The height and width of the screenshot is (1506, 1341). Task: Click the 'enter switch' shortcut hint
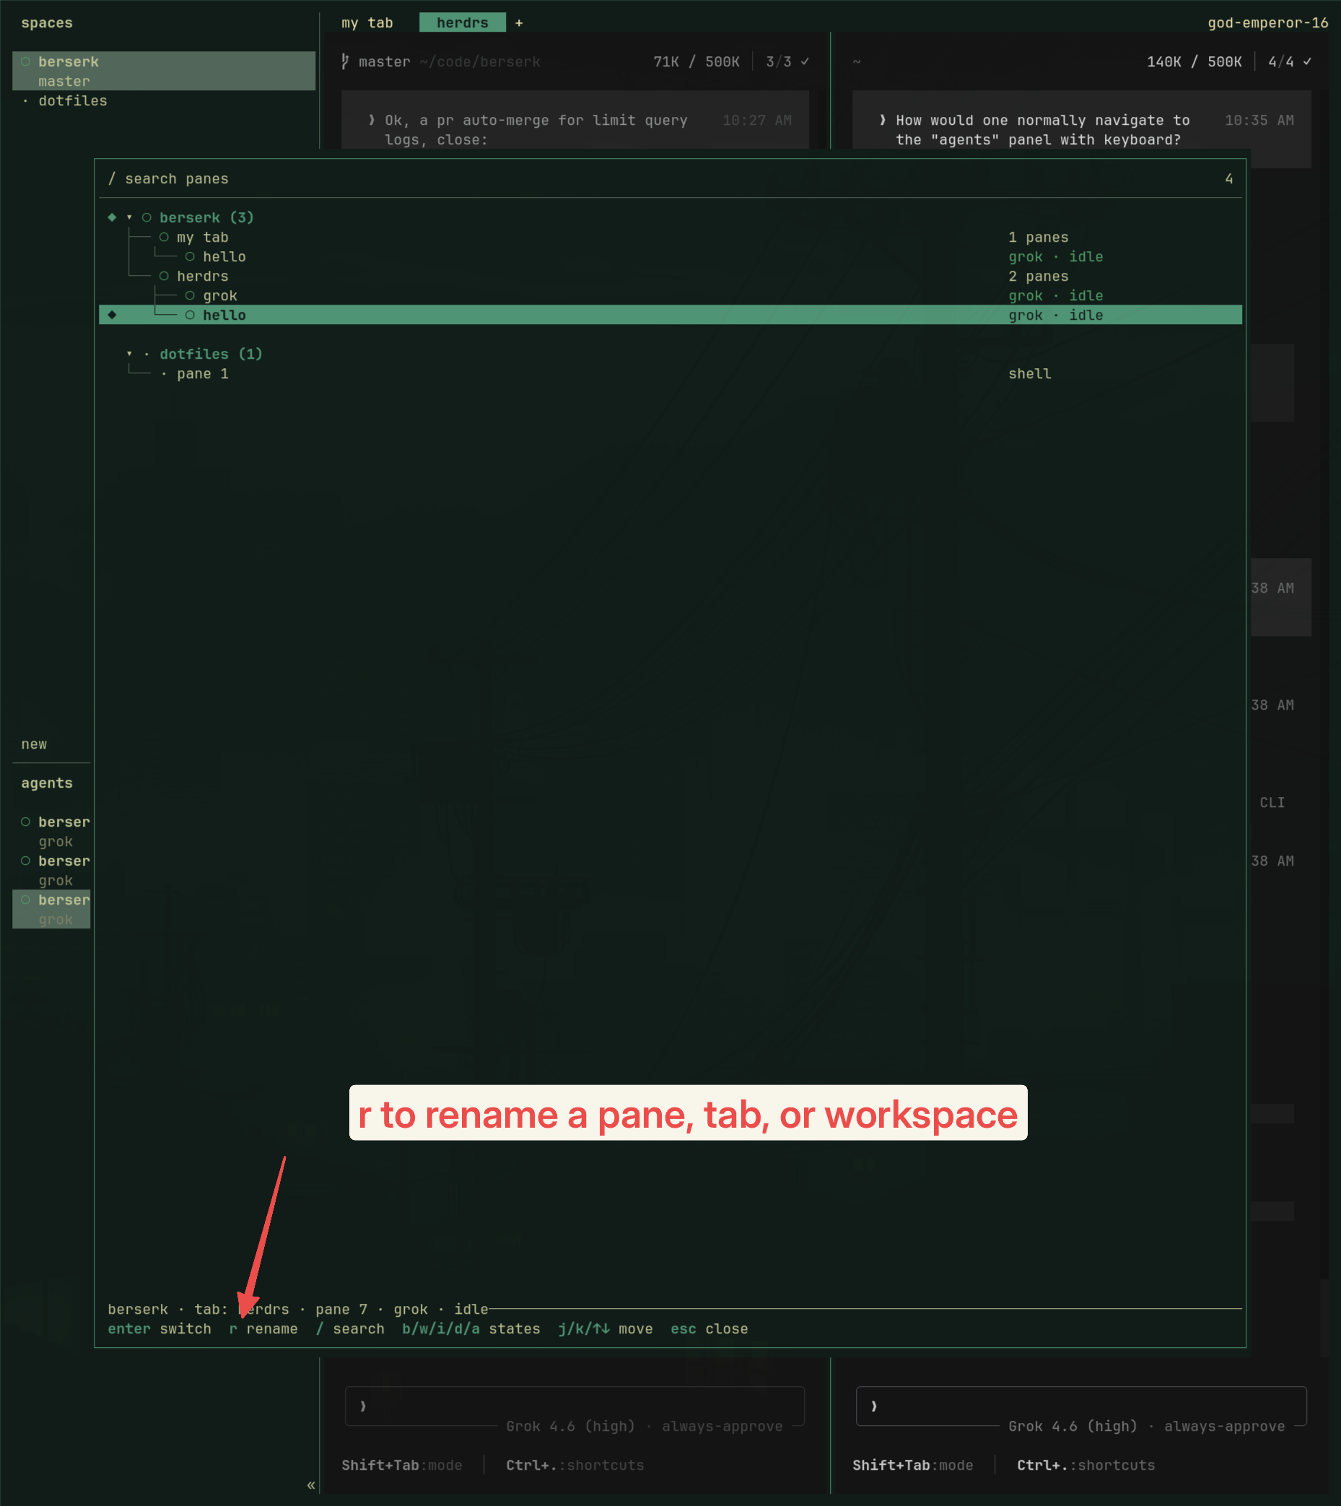coord(160,1329)
